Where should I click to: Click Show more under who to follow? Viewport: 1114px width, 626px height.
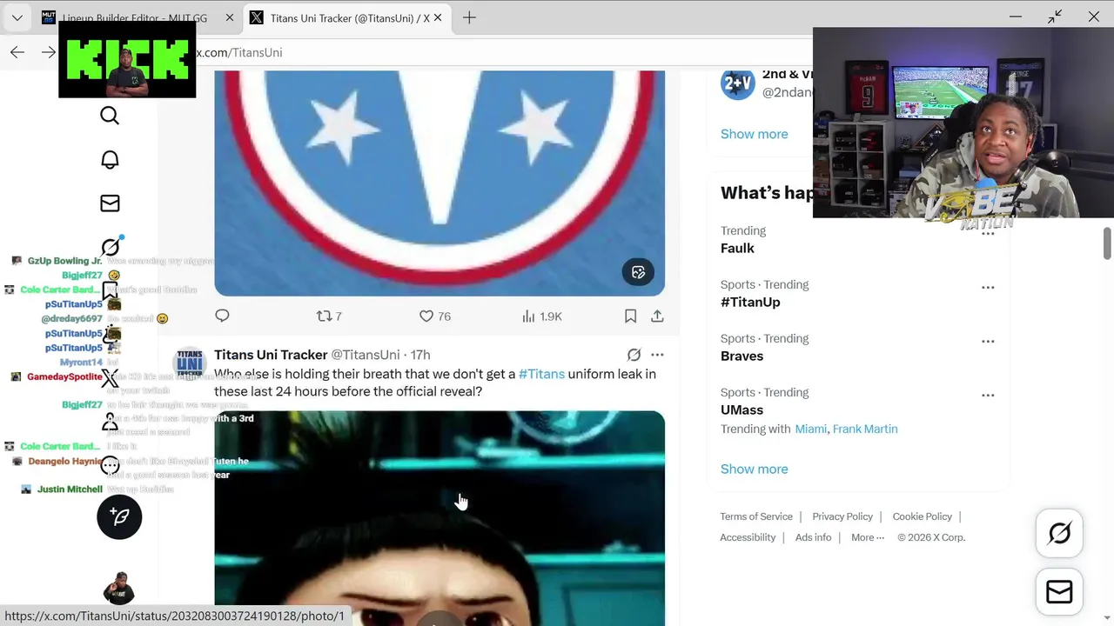point(754,134)
